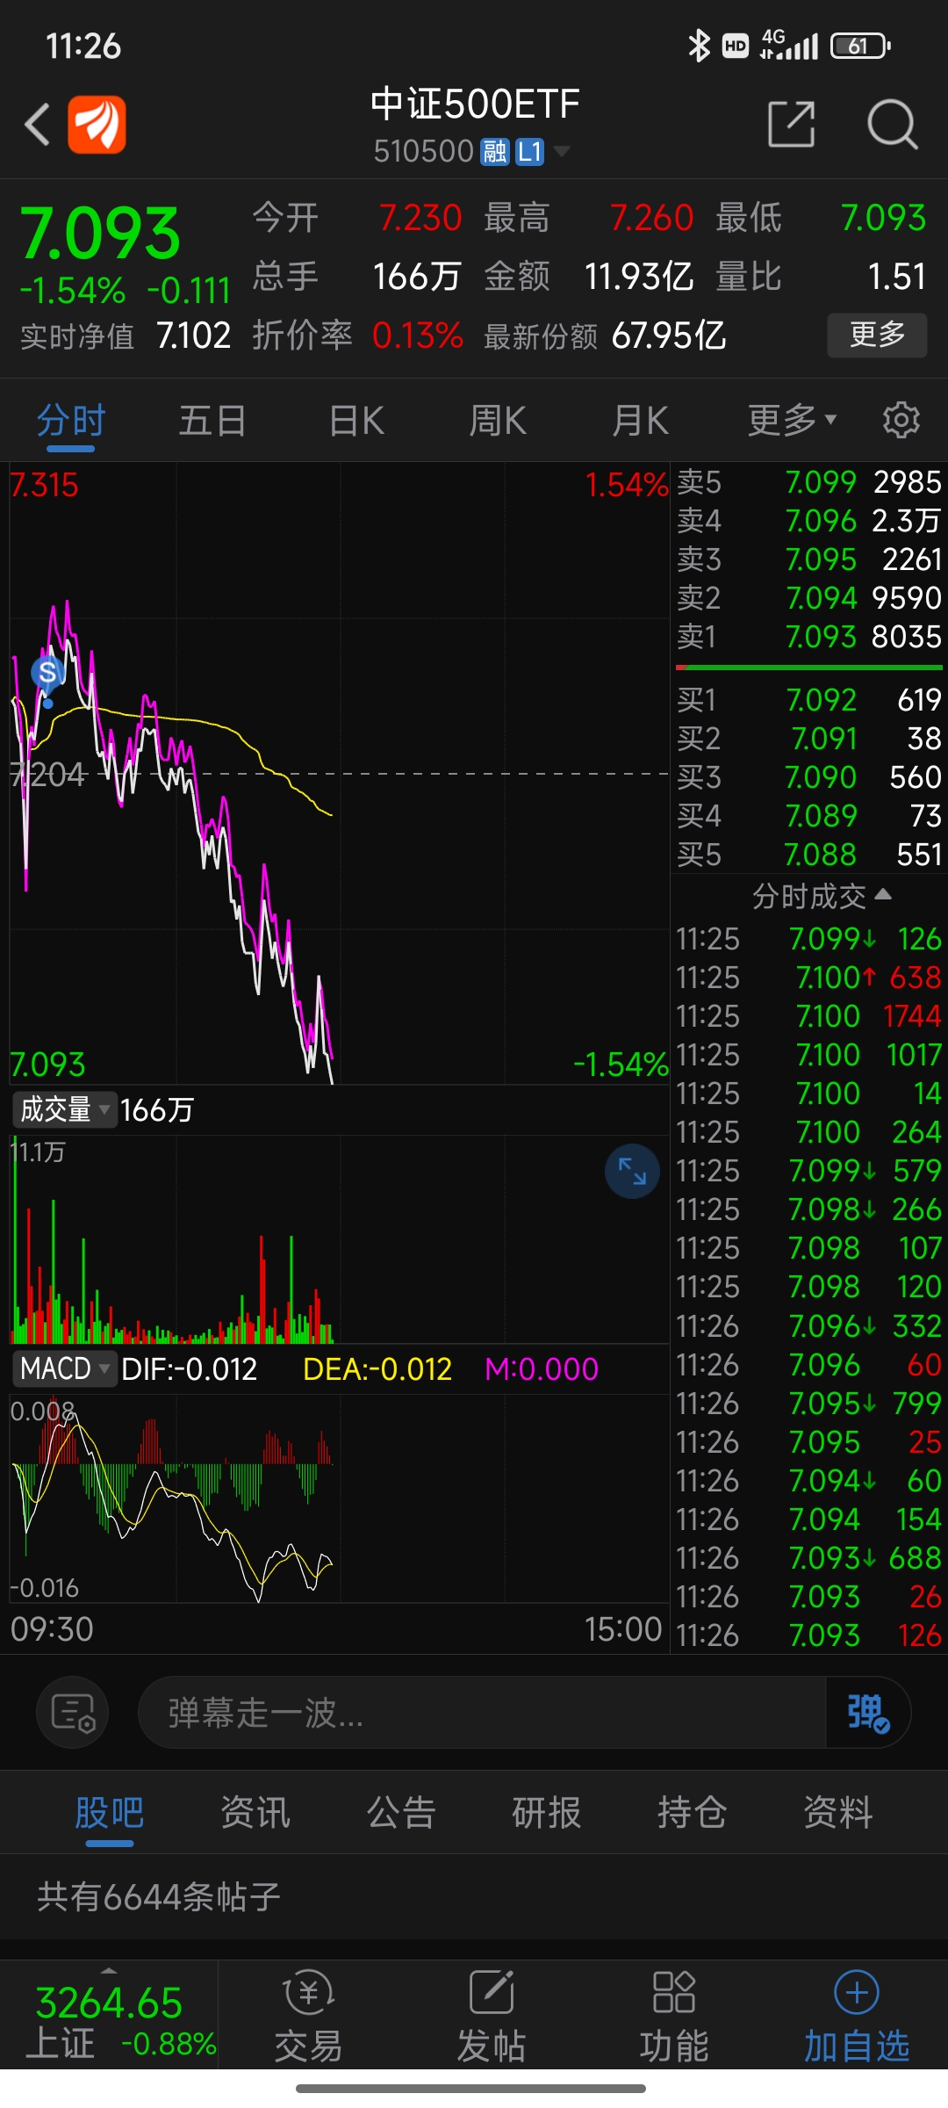Screen dimensions: 948x2108
Task: Tap the 卖5 order book row
Action: tap(808, 482)
